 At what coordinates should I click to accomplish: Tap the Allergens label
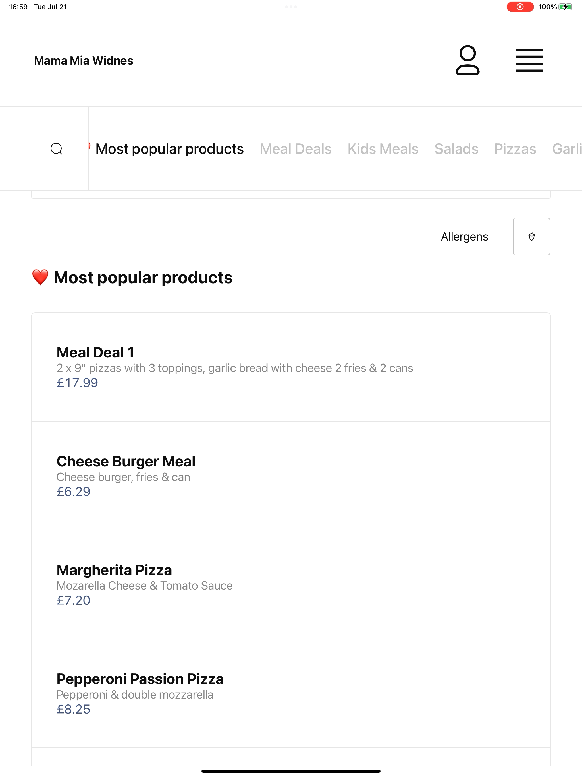click(464, 237)
